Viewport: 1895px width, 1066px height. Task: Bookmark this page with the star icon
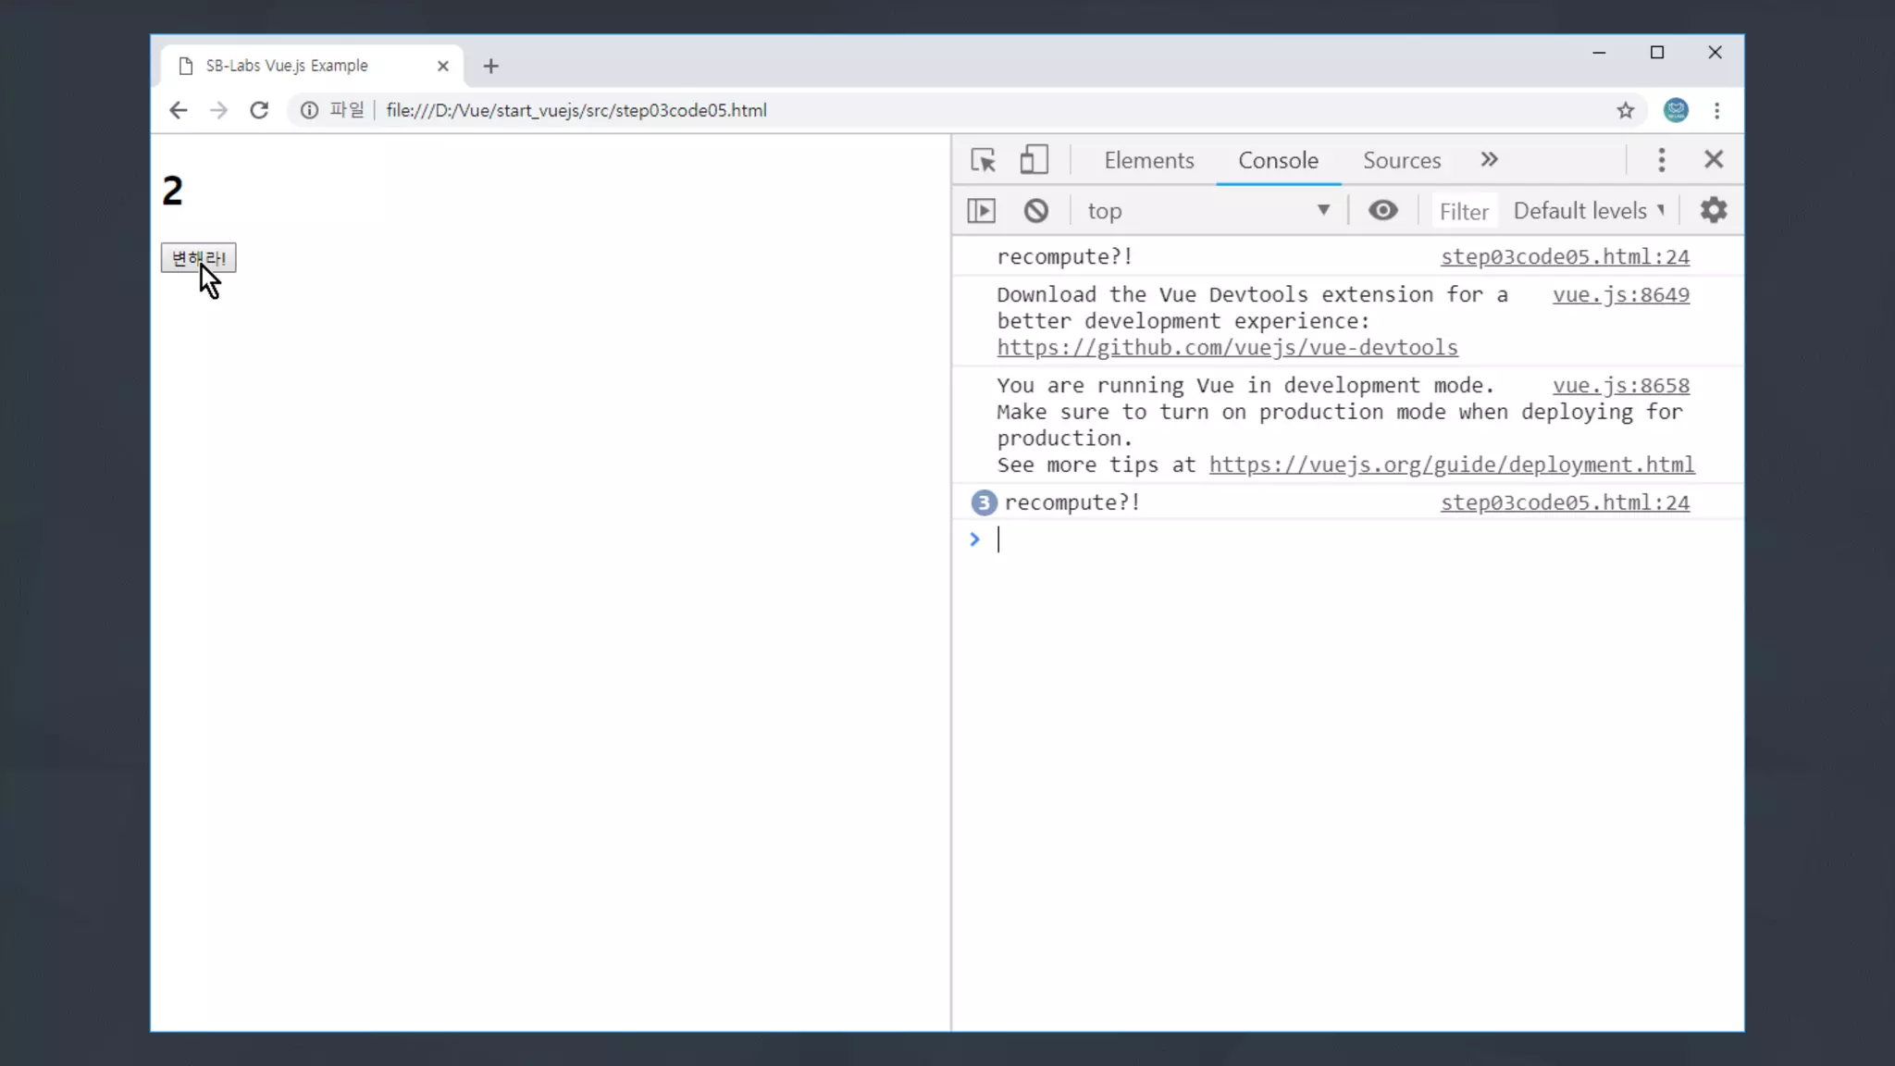pos(1625,111)
